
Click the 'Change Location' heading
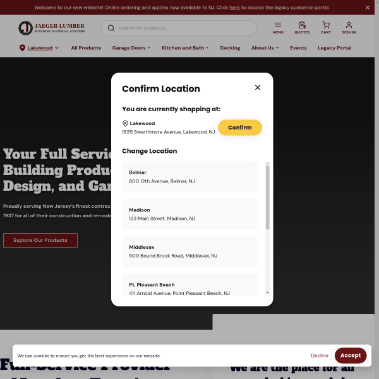click(149, 151)
